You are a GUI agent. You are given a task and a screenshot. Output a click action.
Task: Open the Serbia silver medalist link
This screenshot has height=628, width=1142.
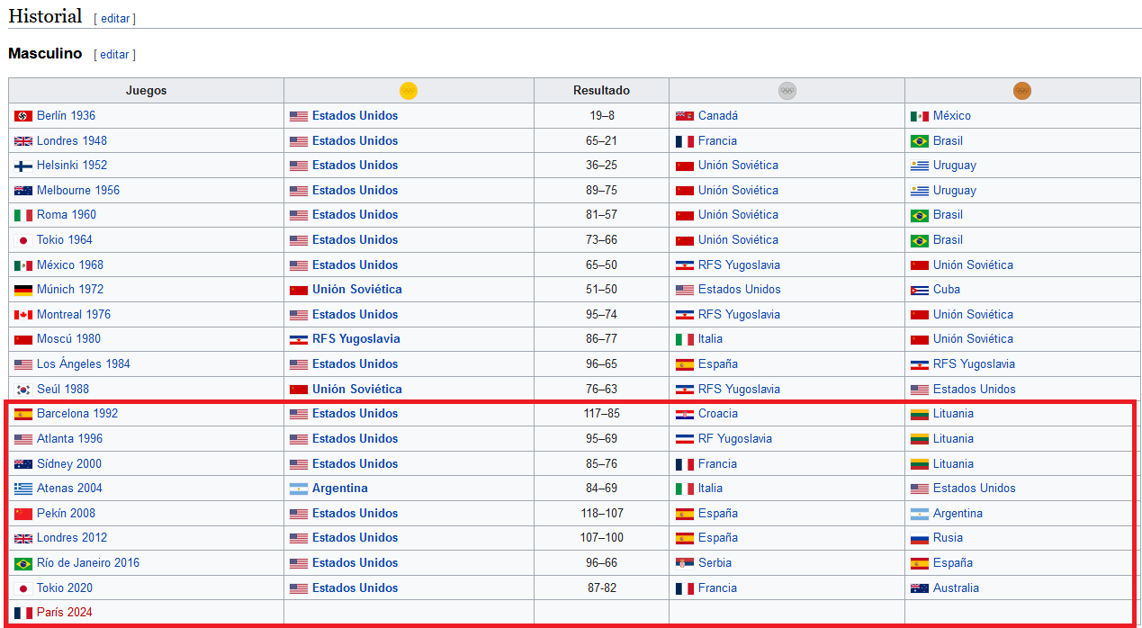coord(715,563)
